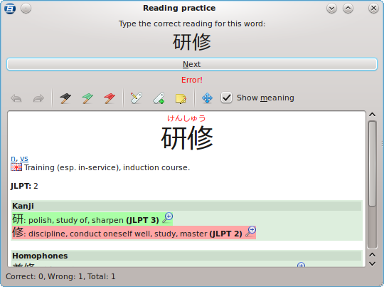Click the large 研修 word in entry
This screenshot has width=384, height=287.
pyautogui.click(x=187, y=137)
